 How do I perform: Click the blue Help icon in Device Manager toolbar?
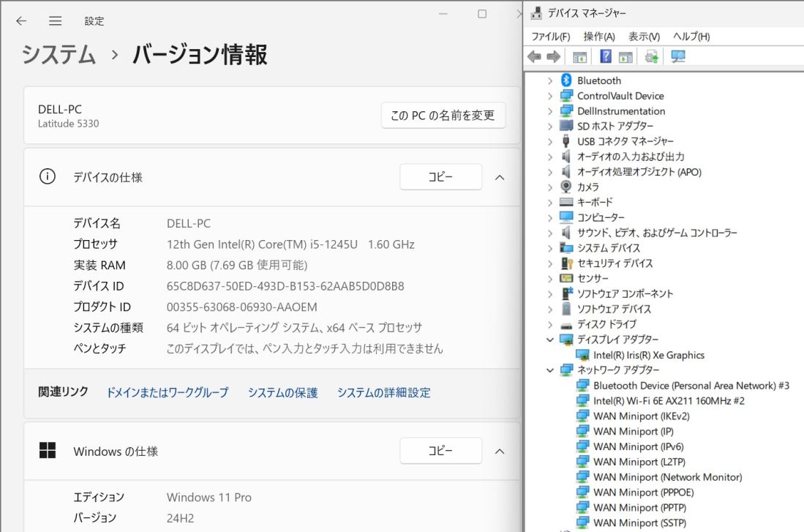point(606,57)
